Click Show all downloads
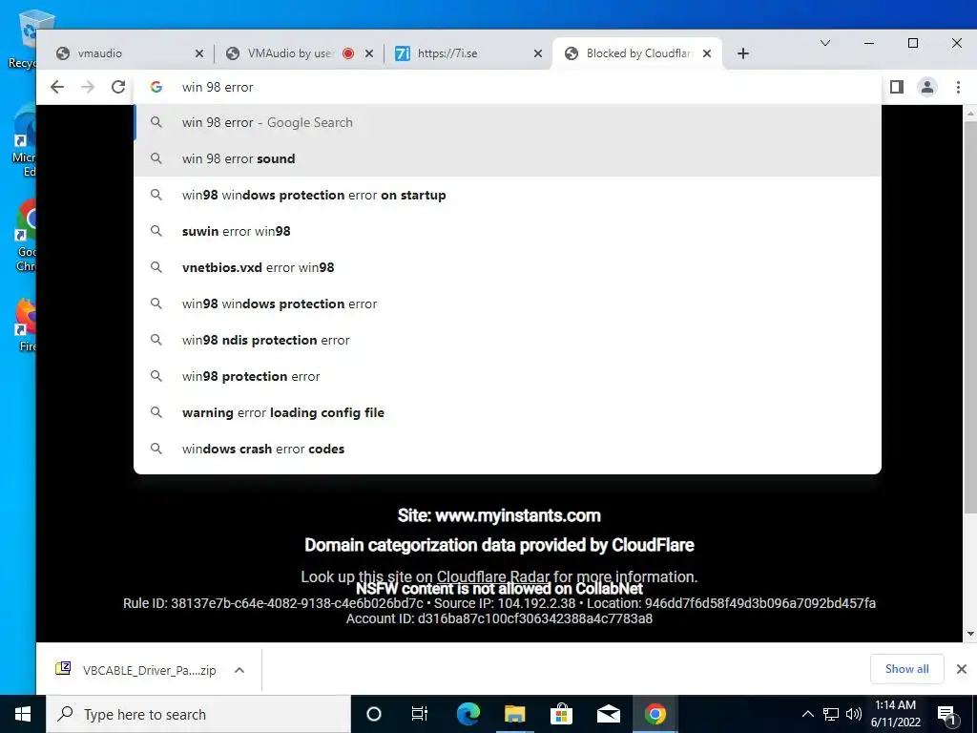 point(906,669)
